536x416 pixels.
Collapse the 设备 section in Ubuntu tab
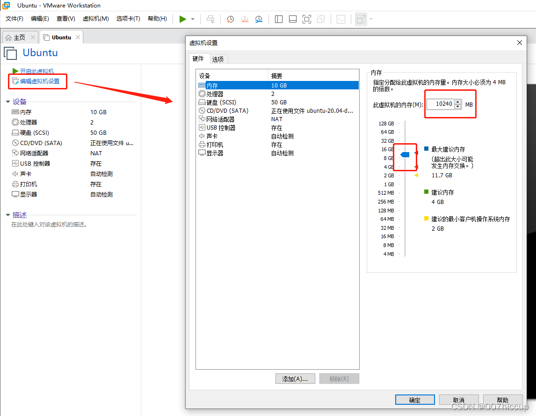tap(8, 102)
